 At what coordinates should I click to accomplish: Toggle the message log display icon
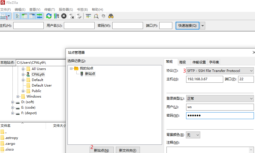click(17, 16)
